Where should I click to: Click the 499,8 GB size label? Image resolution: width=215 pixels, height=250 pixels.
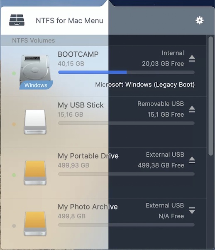71,216
